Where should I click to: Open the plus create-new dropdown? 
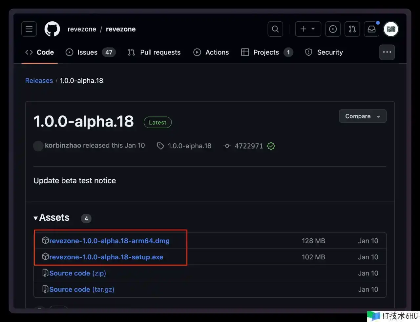pyautogui.click(x=308, y=29)
